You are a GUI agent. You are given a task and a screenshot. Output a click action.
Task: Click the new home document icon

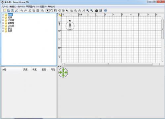coord(5,11)
